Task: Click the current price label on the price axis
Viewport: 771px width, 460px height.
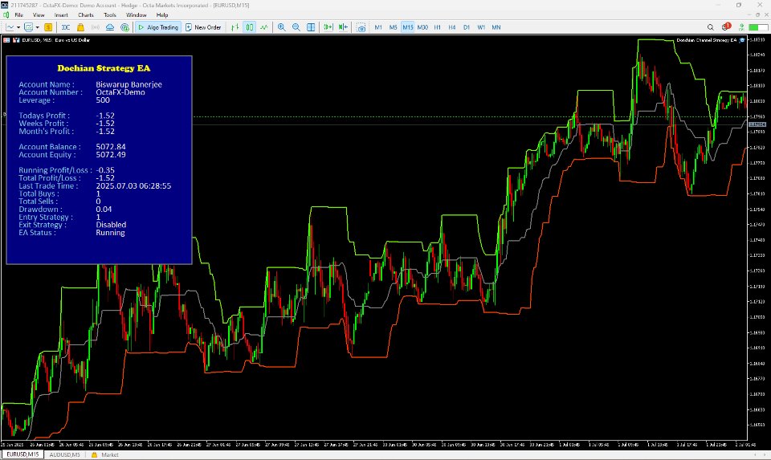Action: [x=757, y=124]
